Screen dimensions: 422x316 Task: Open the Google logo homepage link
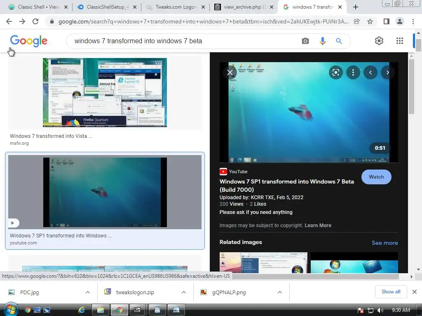pyautogui.click(x=28, y=41)
